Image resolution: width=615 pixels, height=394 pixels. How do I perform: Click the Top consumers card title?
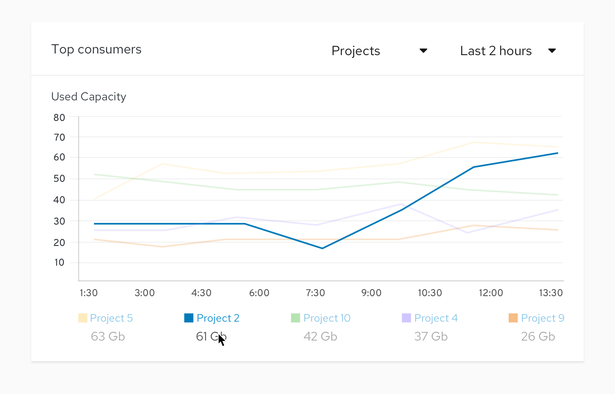(x=96, y=49)
